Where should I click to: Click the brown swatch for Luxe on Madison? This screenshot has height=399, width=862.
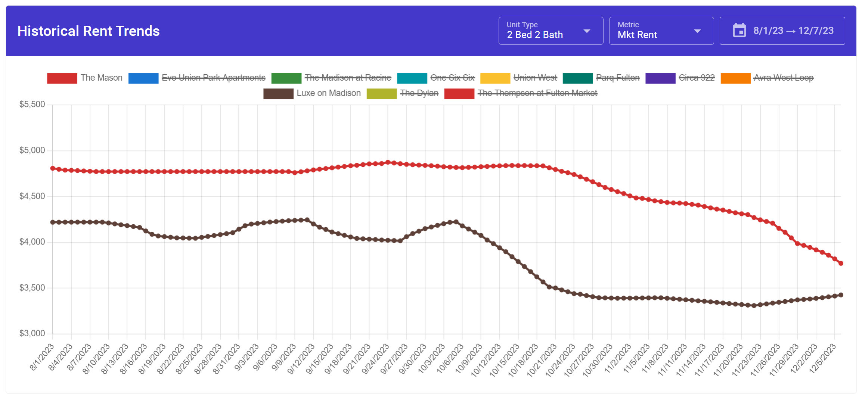[x=278, y=93]
